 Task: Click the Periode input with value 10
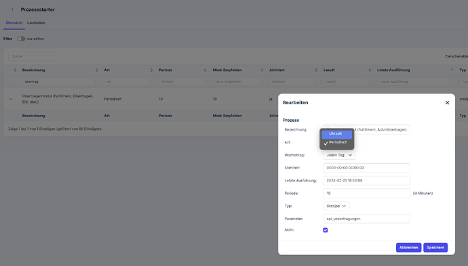[x=366, y=194]
